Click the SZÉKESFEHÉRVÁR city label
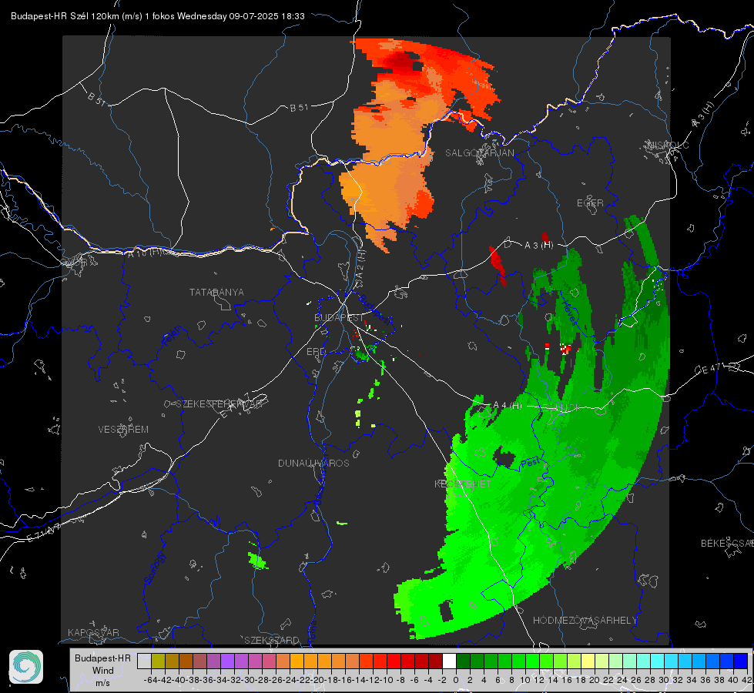This screenshot has width=754, height=693. tap(219, 403)
